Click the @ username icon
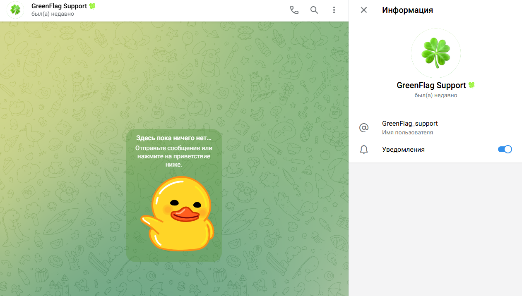Image resolution: width=522 pixels, height=296 pixels. pos(364,128)
